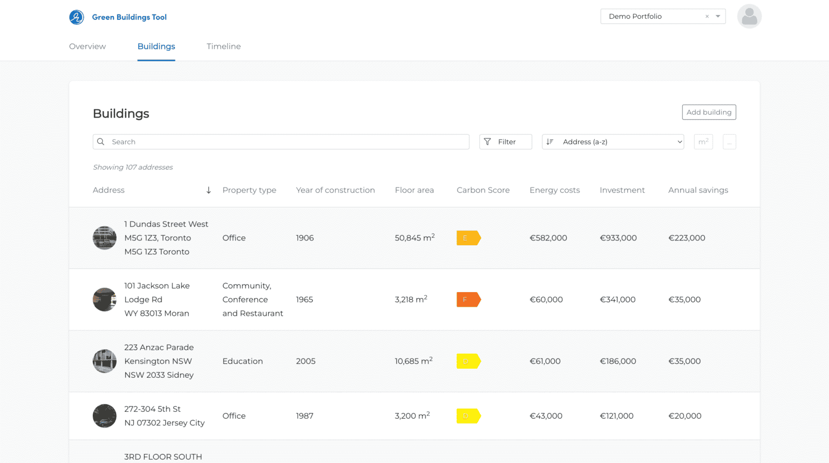Viewport: 829px width, 463px height.
Task: Toggle the Address column sort arrow
Action: coord(208,190)
